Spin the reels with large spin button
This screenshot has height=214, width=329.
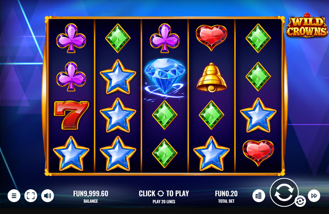(x=284, y=192)
